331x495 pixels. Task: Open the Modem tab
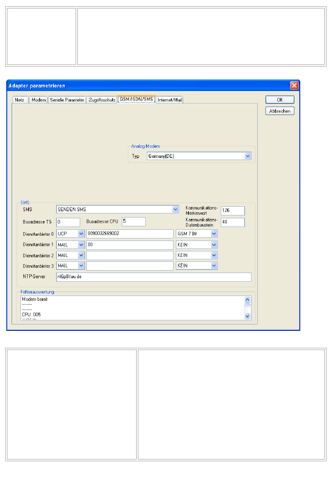click(38, 100)
